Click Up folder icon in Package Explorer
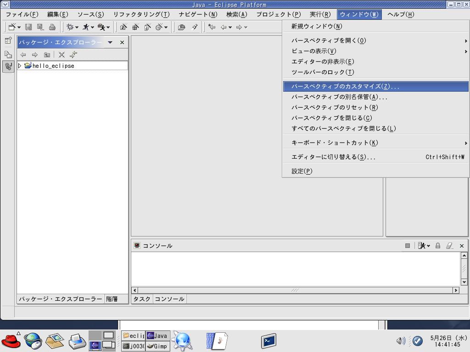This screenshot has height=352, width=470. tap(47, 55)
